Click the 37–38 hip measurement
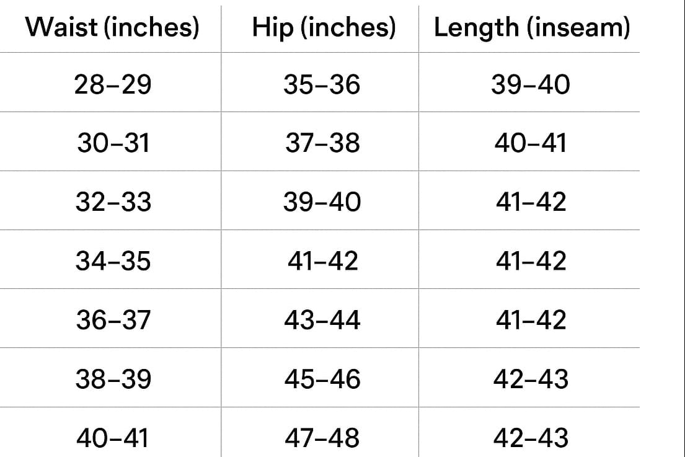 point(322,144)
